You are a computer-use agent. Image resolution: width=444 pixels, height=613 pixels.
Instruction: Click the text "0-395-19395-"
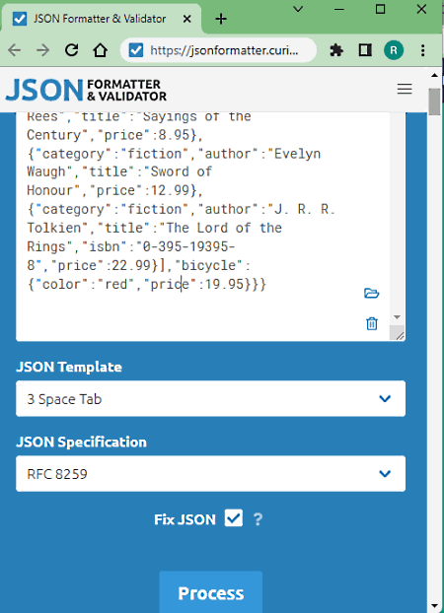(x=188, y=246)
